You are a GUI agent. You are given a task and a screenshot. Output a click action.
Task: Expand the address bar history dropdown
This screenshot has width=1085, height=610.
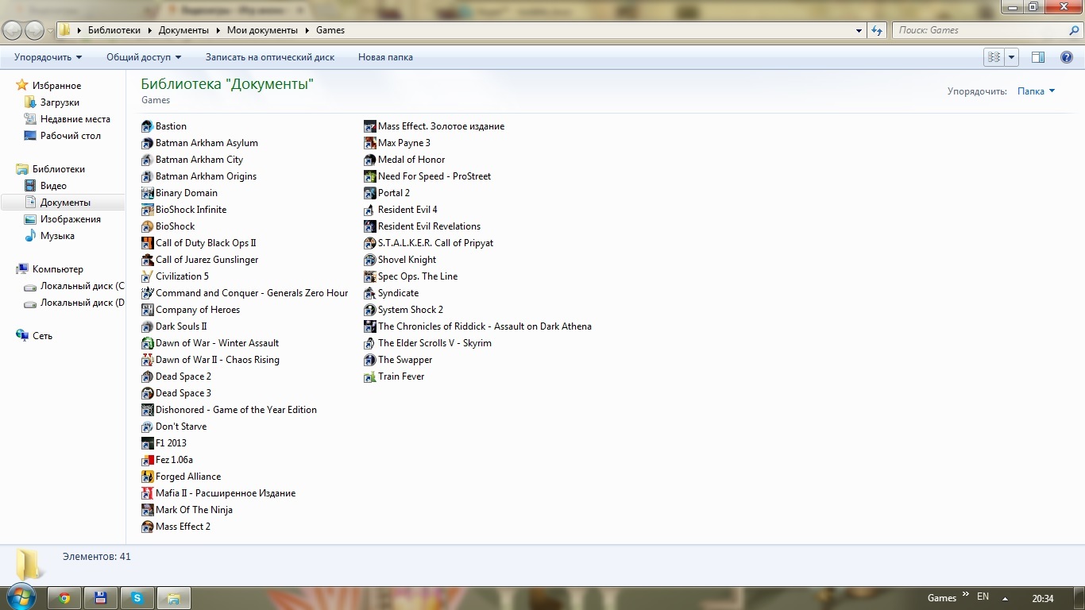click(x=859, y=30)
